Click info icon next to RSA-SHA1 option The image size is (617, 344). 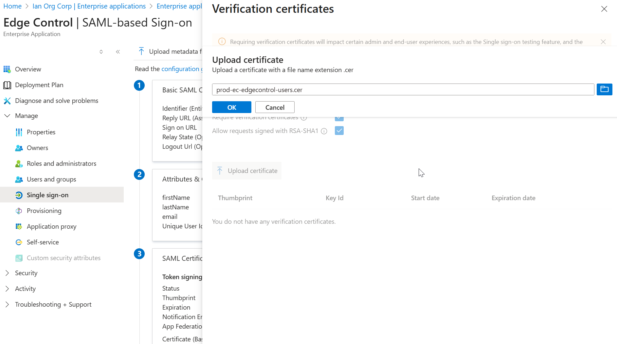coord(324,131)
